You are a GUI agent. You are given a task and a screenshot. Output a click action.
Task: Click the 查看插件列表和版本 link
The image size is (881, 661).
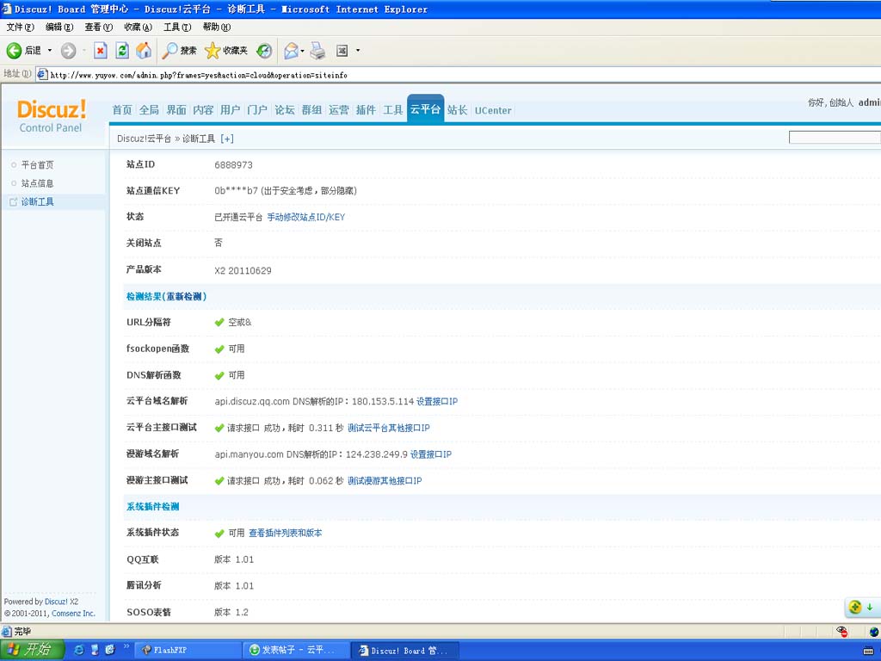(286, 533)
